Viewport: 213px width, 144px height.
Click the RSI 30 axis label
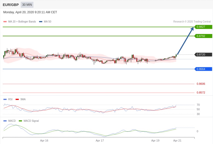coord(198,114)
